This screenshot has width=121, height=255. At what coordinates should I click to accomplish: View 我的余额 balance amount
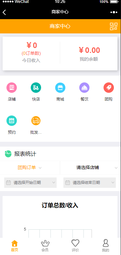pos(89,54)
